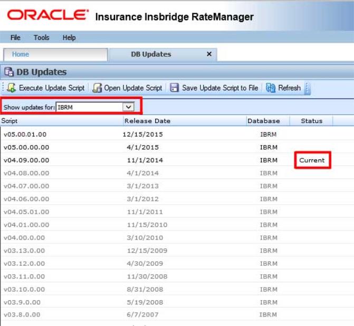The height and width of the screenshot is (326, 354).
Task: Select script v04.08.00.00
Action: (26, 173)
